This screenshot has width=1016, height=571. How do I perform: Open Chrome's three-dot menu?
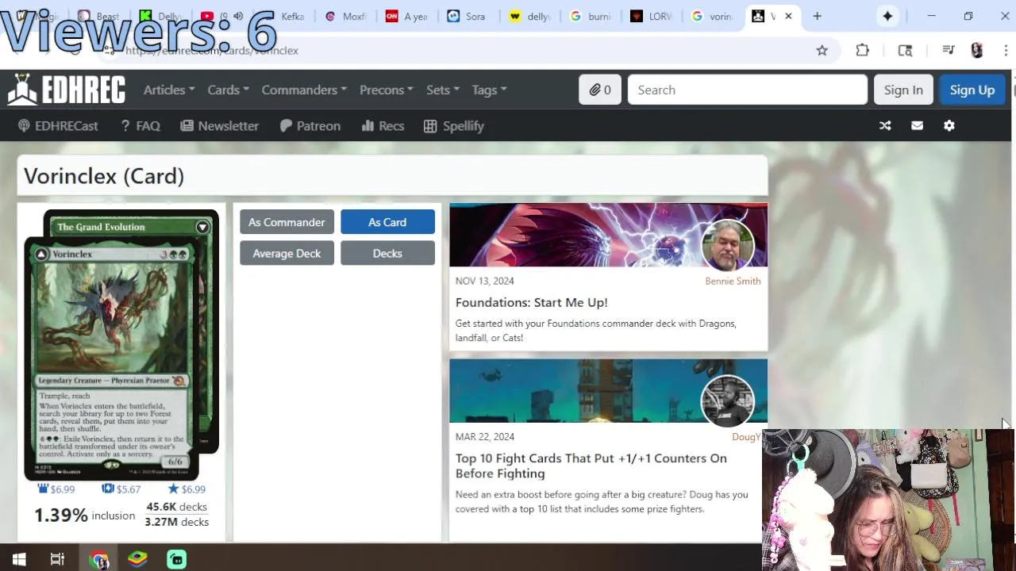click(x=1006, y=51)
